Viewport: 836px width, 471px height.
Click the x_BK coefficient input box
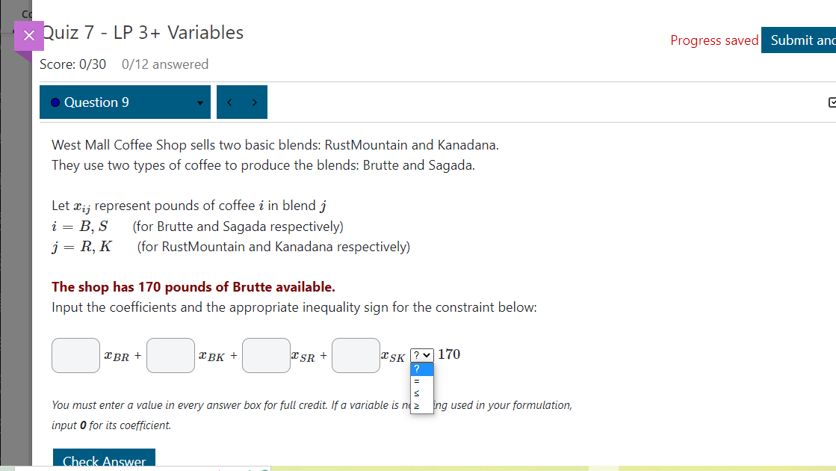pyautogui.click(x=170, y=355)
